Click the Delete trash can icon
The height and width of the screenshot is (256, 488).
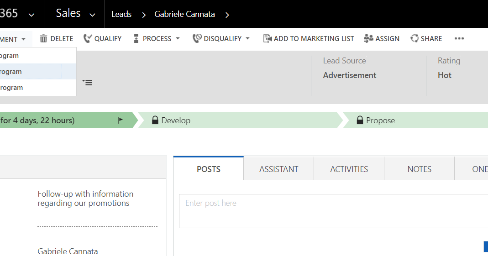tap(44, 39)
